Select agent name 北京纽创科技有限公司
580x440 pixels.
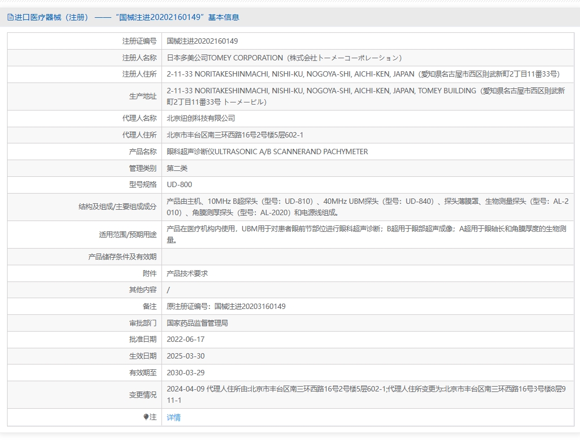pyautogui.click(x=201, y=118)
